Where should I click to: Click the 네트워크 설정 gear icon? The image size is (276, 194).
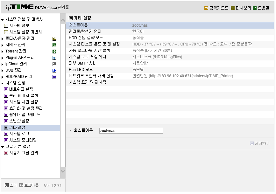click(x=6, y=89)
